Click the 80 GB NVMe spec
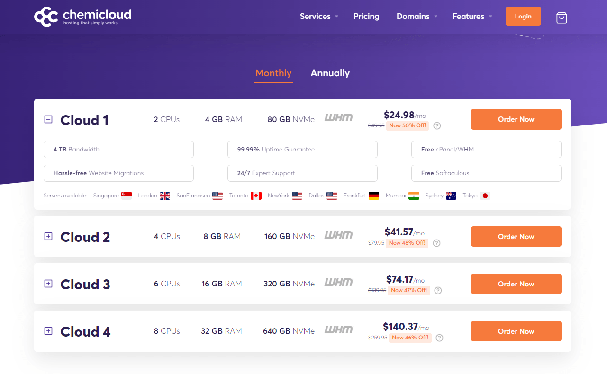607x374 pixels. tap(291, 120)
